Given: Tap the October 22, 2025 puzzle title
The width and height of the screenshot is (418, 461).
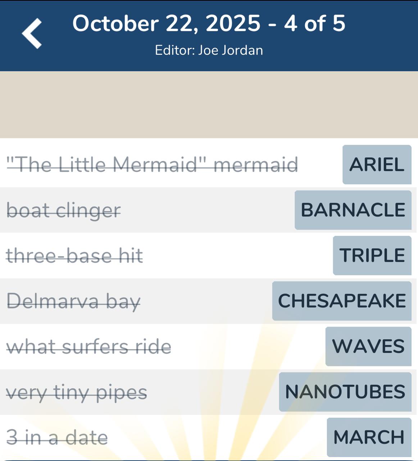Looking at the screenshot, I should point(209,23).
